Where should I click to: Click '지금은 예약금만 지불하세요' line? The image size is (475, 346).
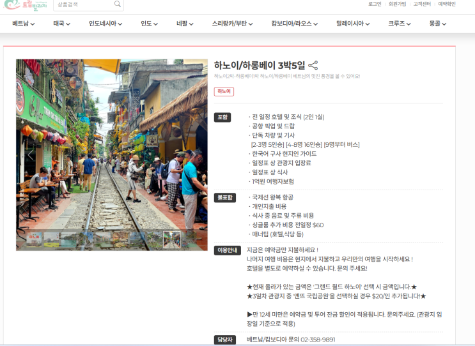[283, 250]
